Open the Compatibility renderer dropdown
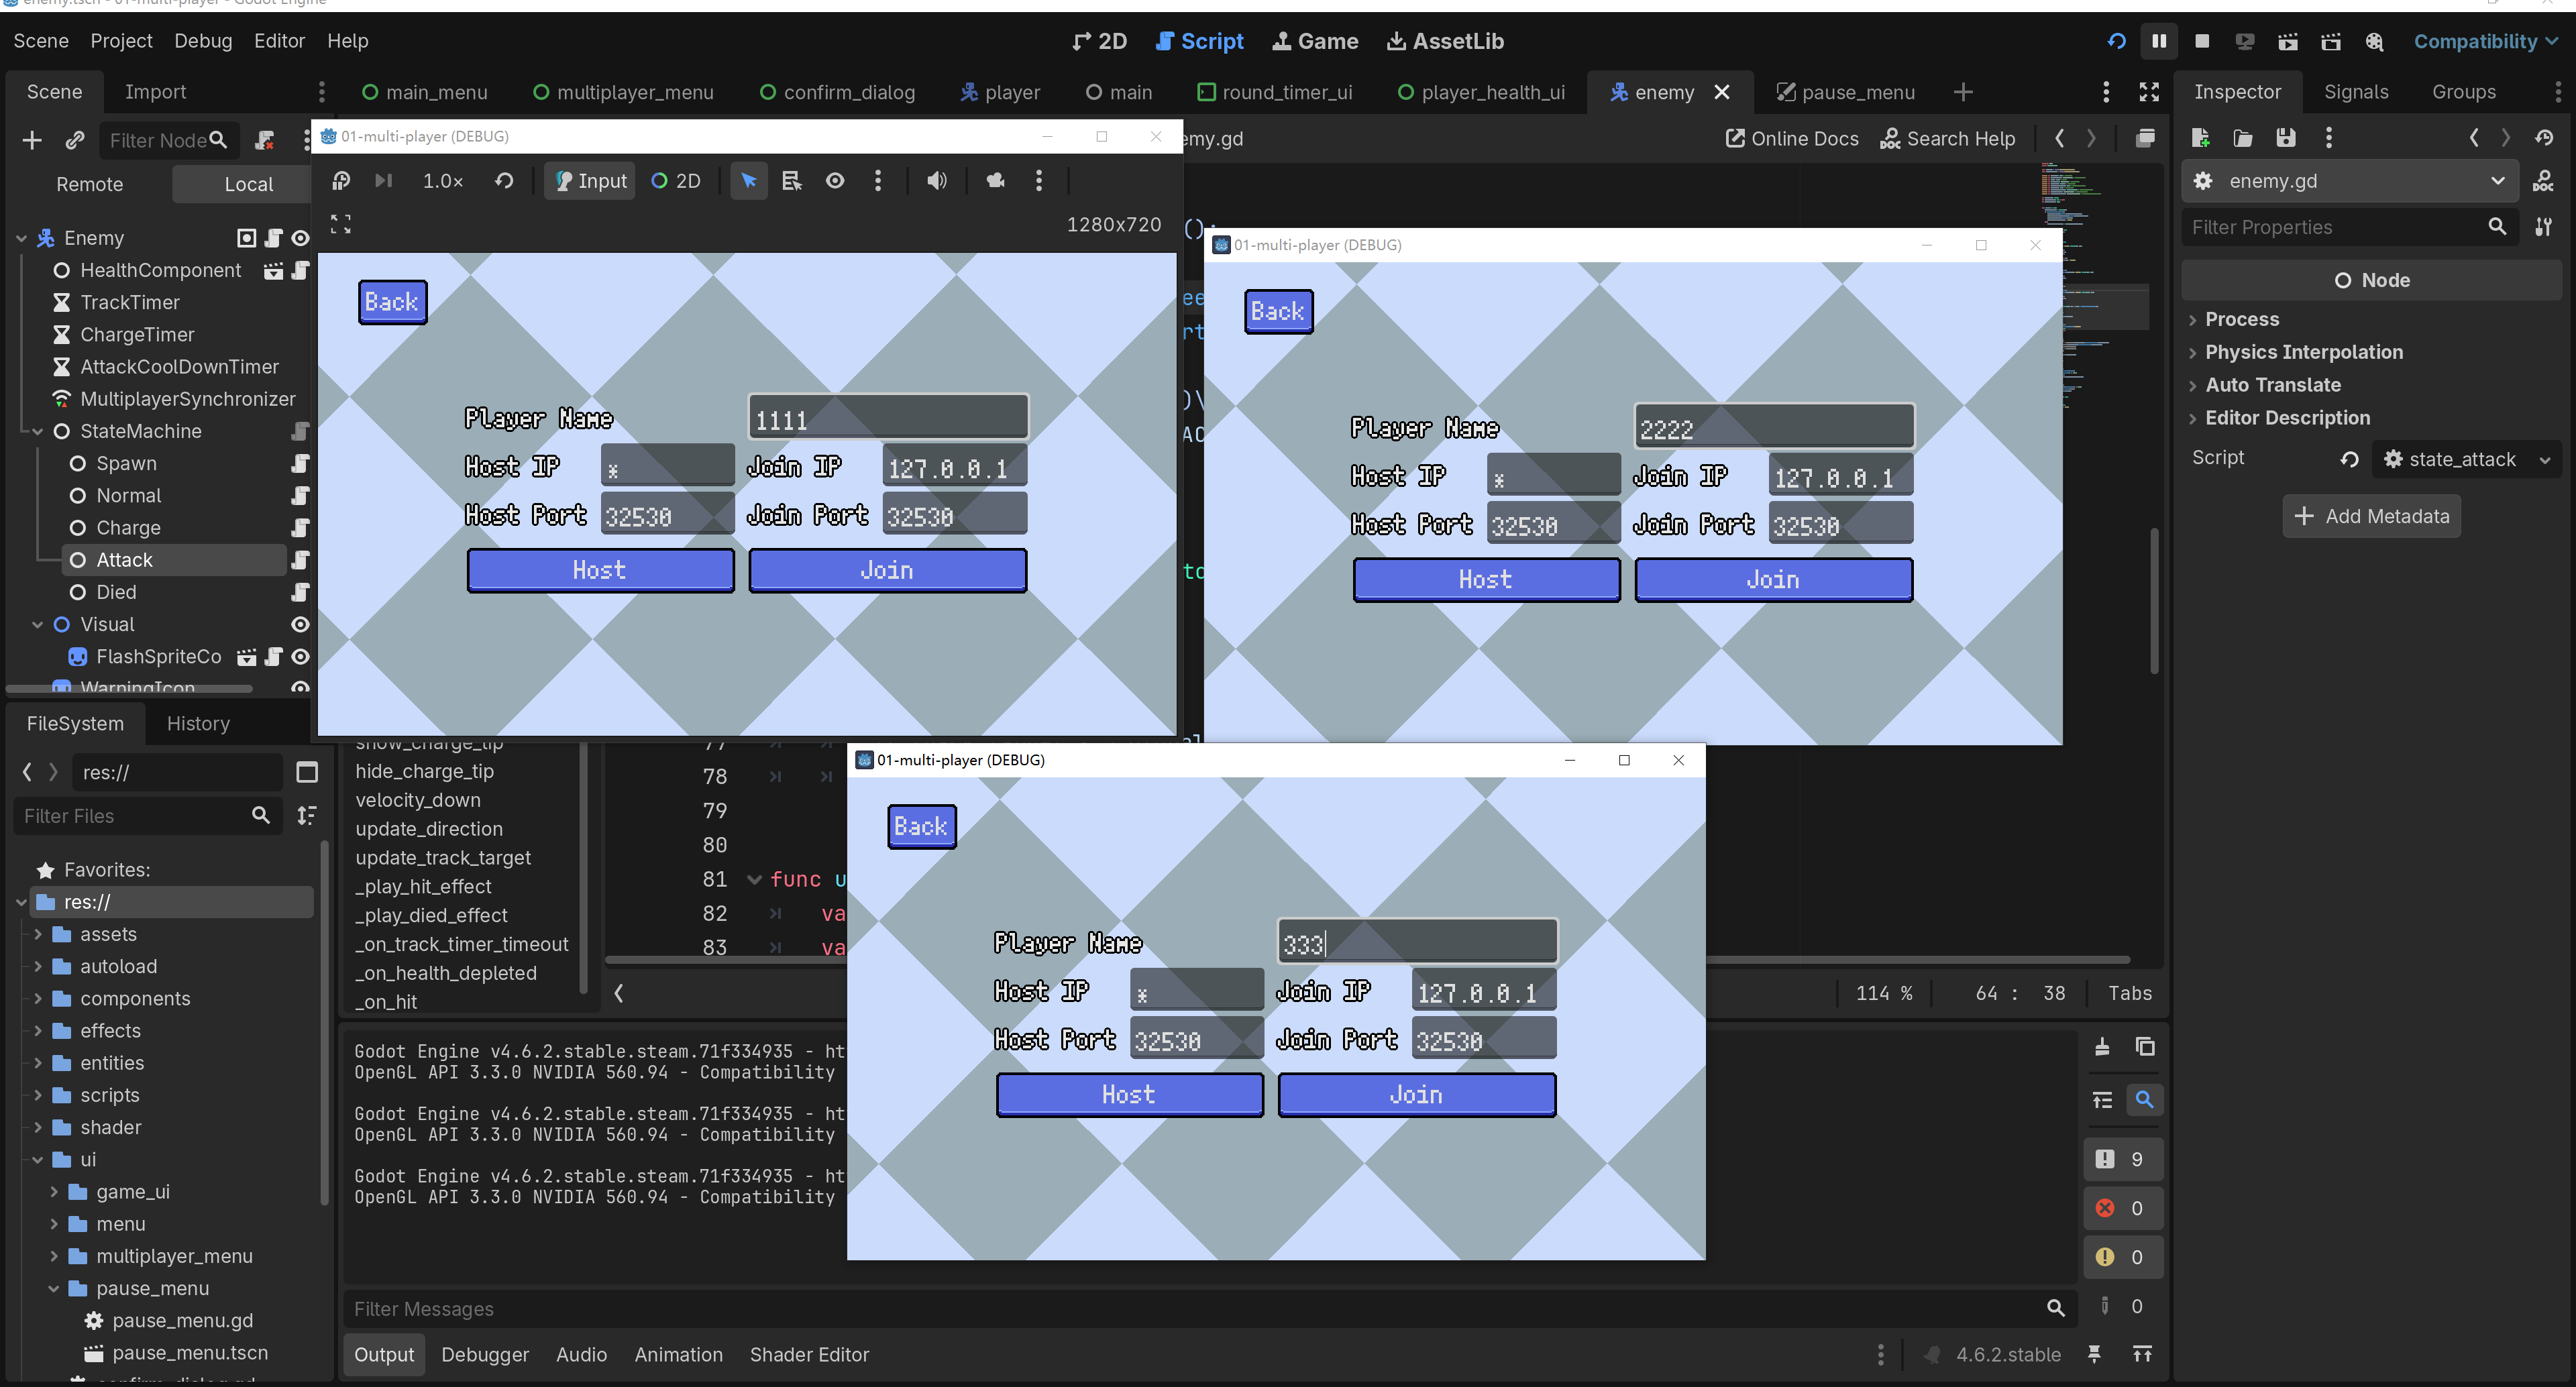 point(2484,41)
